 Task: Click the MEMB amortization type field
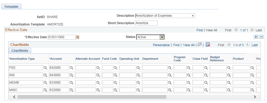click(26, 83)
